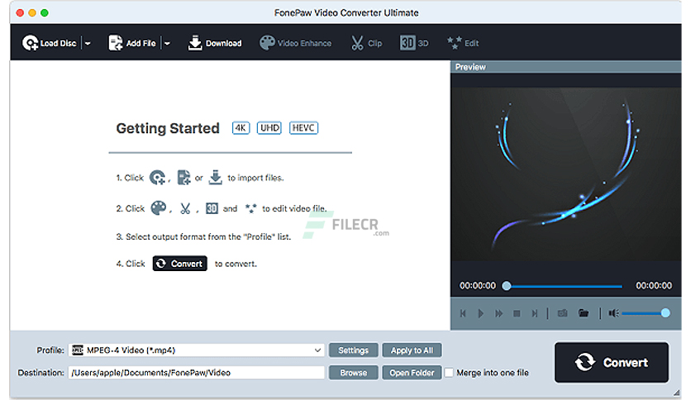The image size is (691, 400).
Task: Fast forward the preview video
Action: coord(499,313)
